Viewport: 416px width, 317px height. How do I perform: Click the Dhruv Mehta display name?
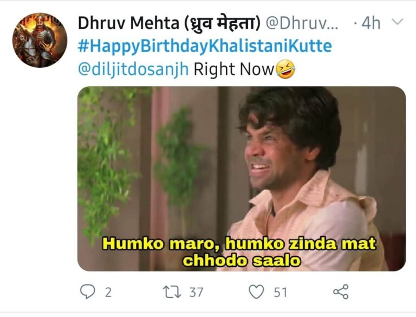(129, 23)
